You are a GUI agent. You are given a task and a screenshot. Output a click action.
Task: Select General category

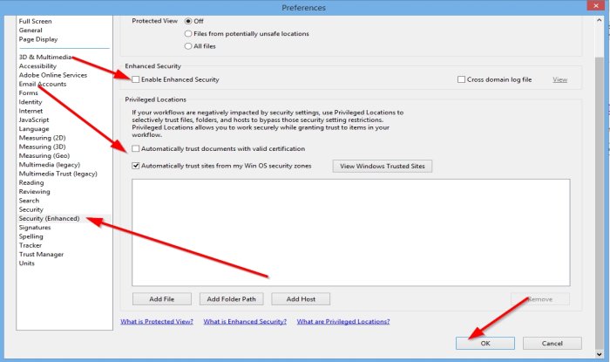click(x=30, y=31)
